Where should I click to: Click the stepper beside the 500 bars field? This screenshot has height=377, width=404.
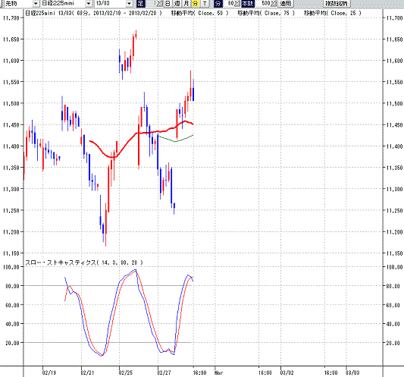click(x=274, y=3)
